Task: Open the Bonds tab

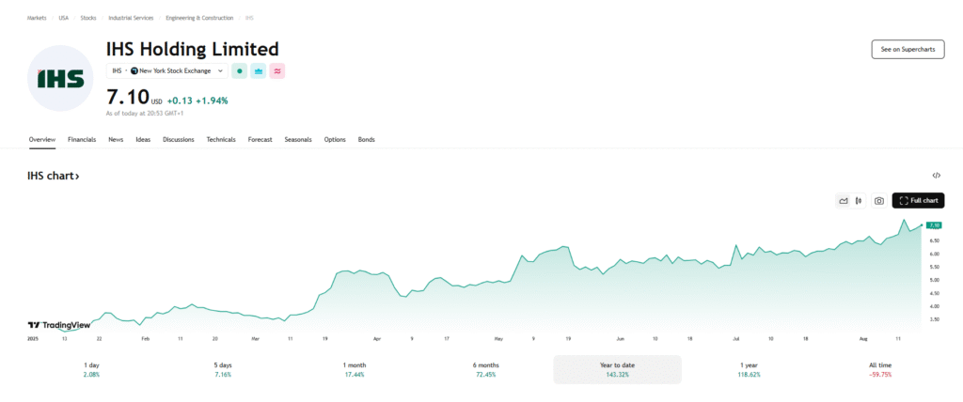Action: (366, 139)
